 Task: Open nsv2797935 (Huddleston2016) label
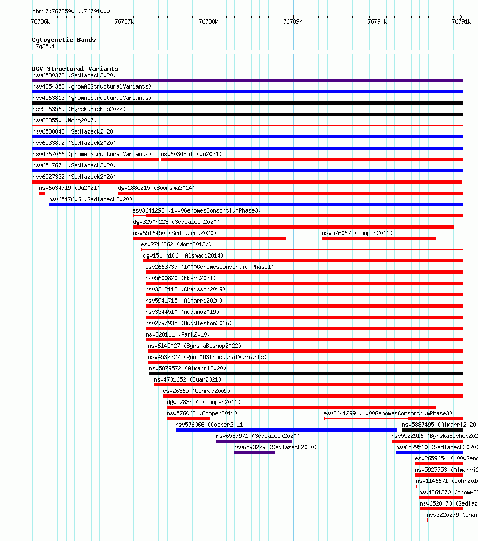(x=189, y=323)
